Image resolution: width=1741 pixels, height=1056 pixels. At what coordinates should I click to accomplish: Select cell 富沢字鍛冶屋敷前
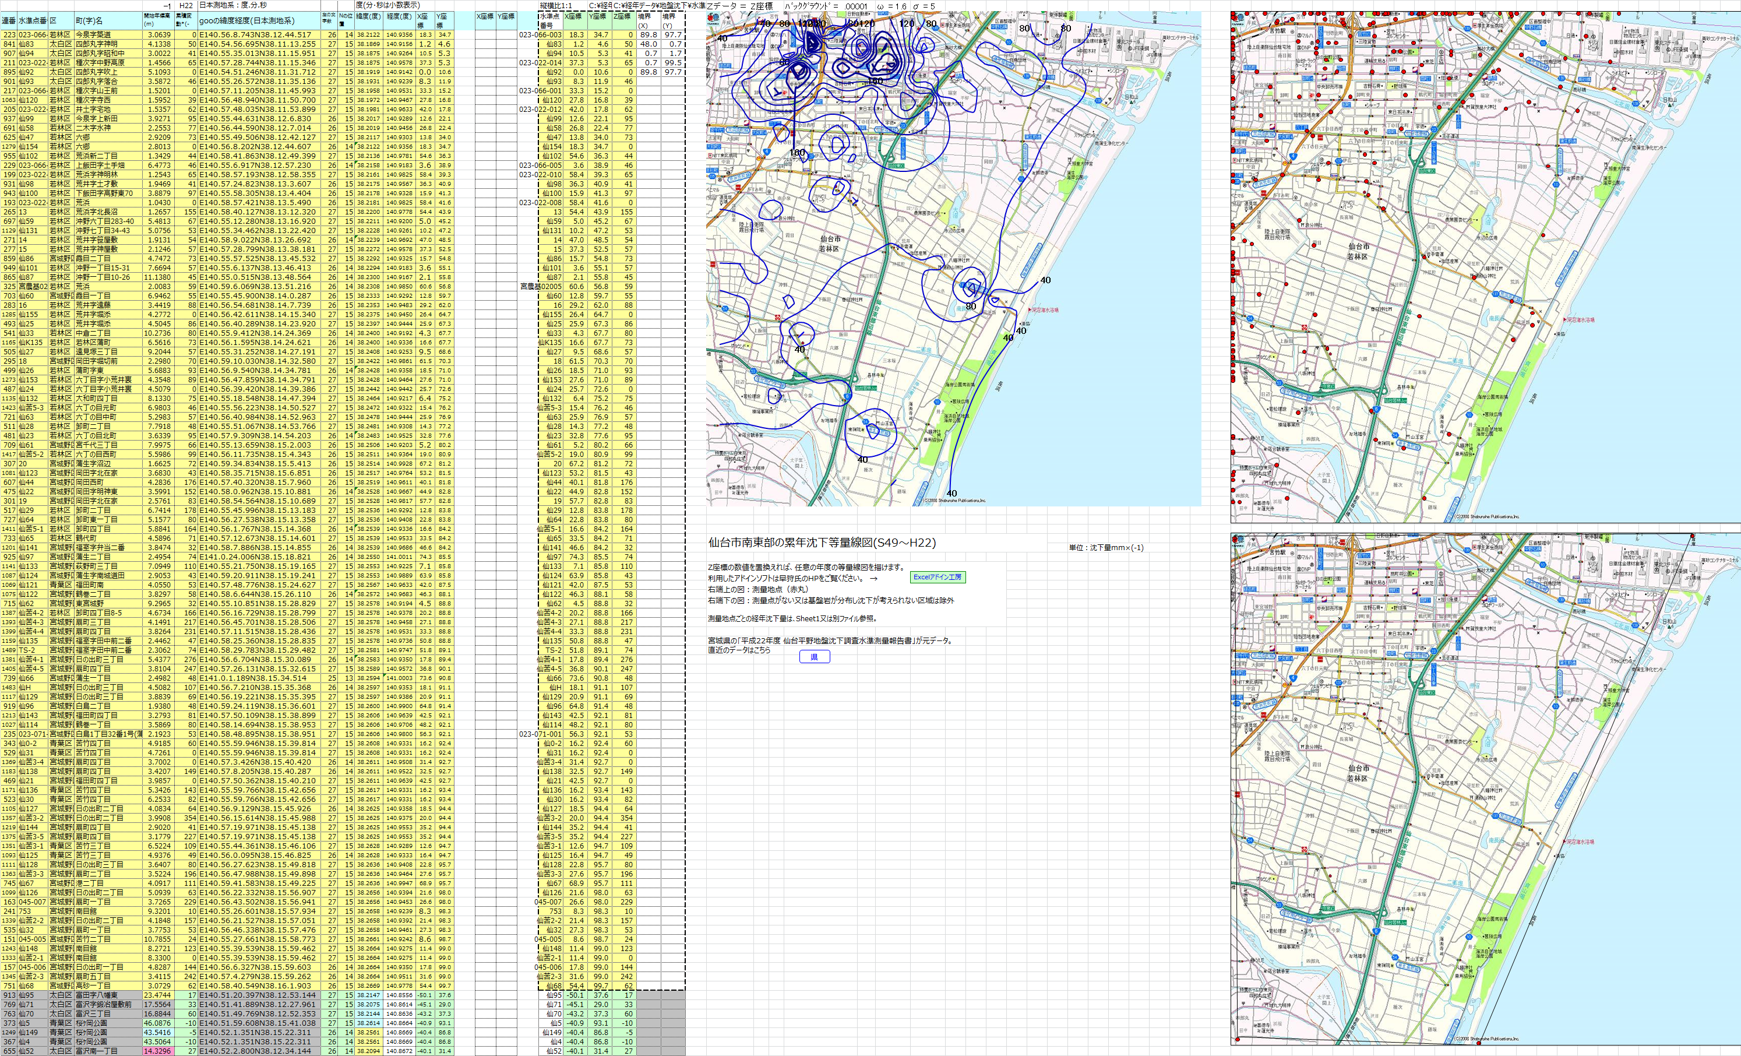pyautogui.click(x=107, y=1004)
